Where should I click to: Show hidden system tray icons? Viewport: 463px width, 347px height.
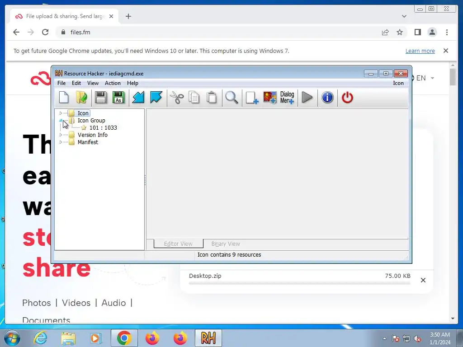pos(384,338)
